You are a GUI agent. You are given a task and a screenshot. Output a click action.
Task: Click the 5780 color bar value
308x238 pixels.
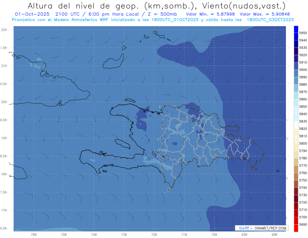pos(303,158)
